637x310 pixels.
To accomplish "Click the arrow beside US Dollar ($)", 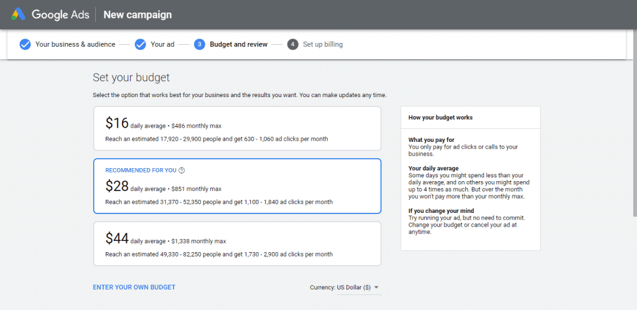I will (376, 288).
